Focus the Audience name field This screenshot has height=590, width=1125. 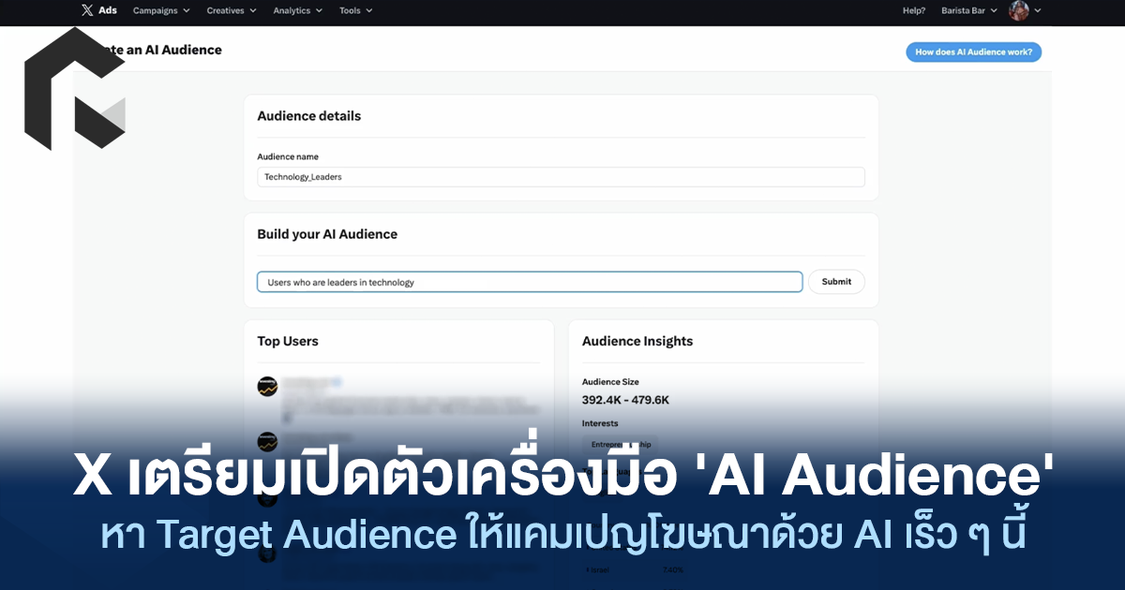coord(561,177)
